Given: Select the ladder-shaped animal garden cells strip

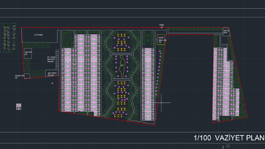Looking at the screenshot, I should 57,60.
